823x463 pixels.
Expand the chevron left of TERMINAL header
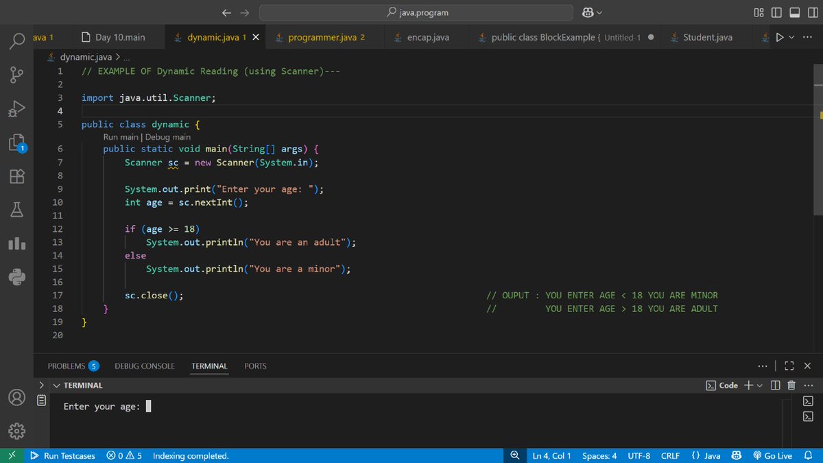41,385
